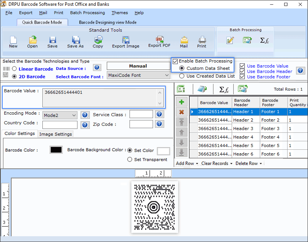Switch to Barcode Designing view Mode tab
The height and width of the screenshot is (242, 308).
[x=108, y=22]
